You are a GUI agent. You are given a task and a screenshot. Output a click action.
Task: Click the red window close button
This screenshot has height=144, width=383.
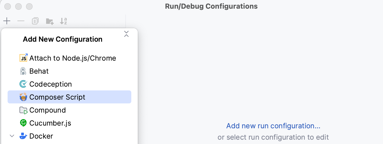pyautogui.click(x=8, y=6)
